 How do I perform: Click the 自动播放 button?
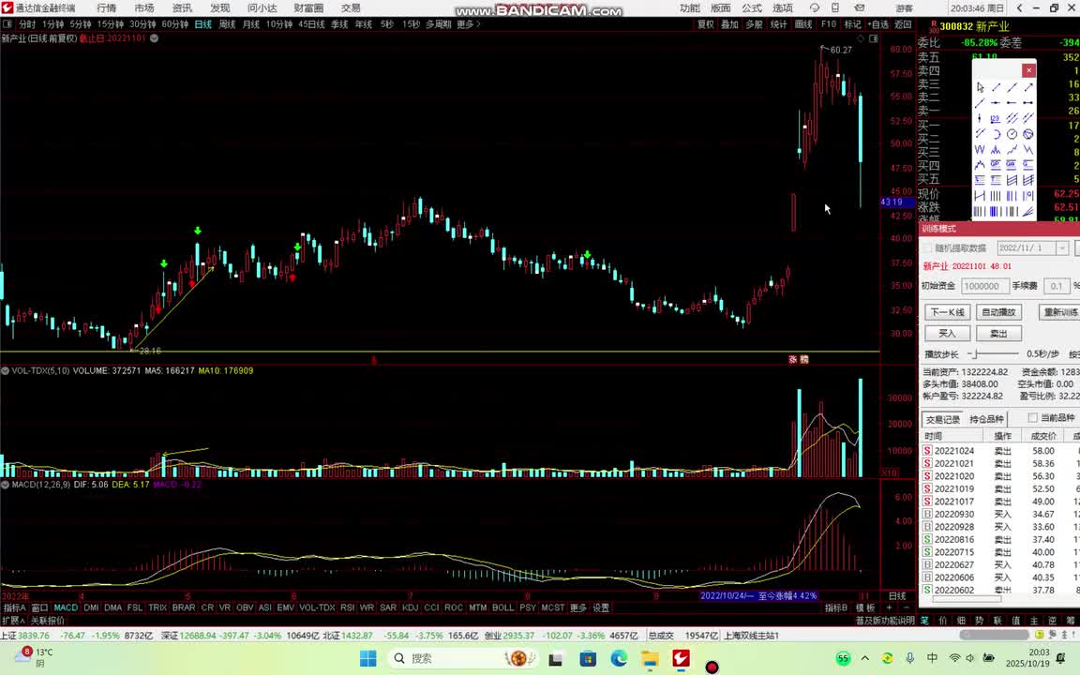[998, 312]
